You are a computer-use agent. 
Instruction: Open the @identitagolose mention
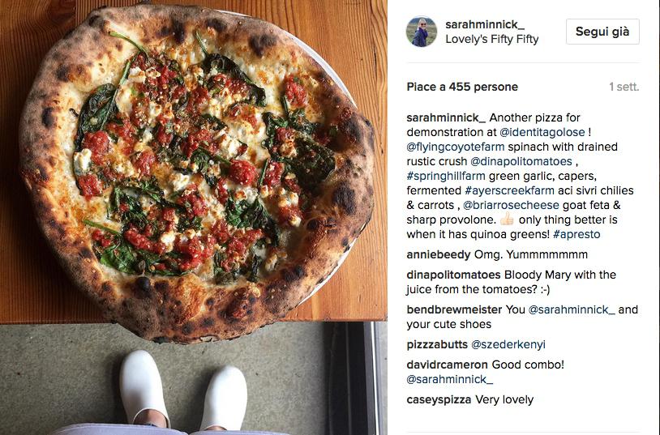pos(542,132)
